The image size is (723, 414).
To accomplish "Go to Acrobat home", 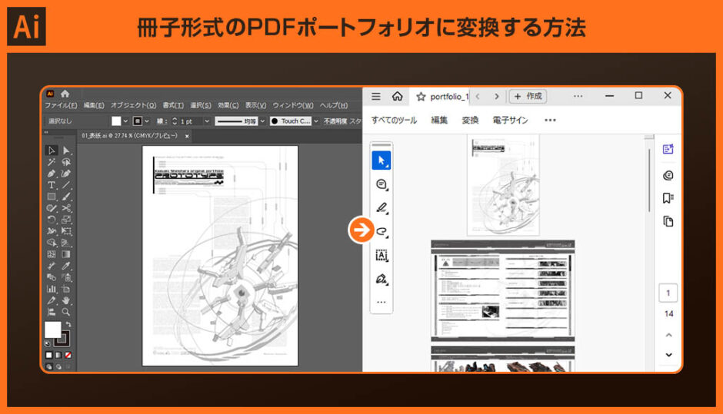I will point(397,96).
